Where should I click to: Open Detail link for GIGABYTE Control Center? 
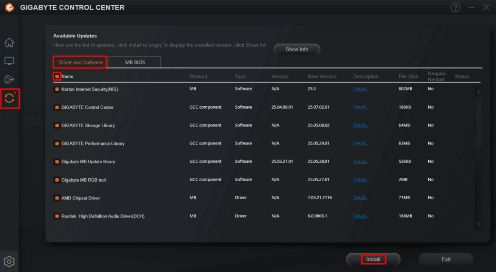pos(360,107)
